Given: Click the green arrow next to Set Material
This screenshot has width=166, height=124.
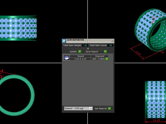Looking at the screenshot, I should [109, 108].
